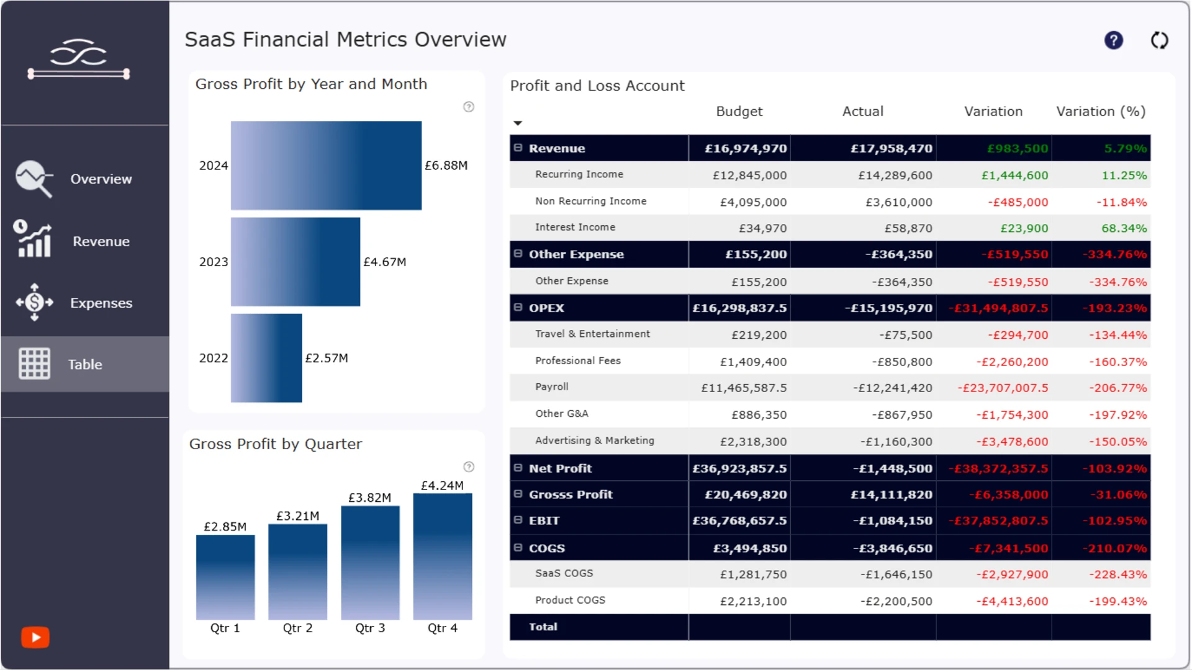
Task: Sort by the Variation (%) column header
Action: [x=1101, y=112]
